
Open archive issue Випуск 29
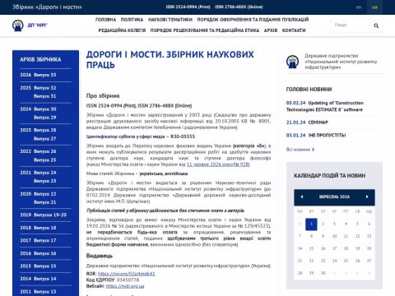tap(45, 118)
